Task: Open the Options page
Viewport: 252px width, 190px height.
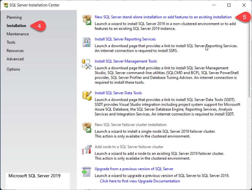Action: pos(13,69)
